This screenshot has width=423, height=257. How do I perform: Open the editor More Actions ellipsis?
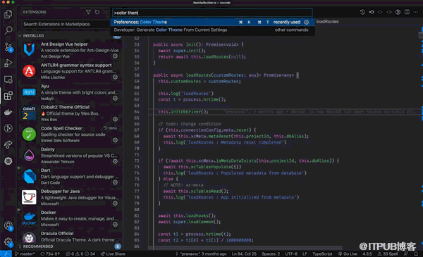tap(416, 12)
